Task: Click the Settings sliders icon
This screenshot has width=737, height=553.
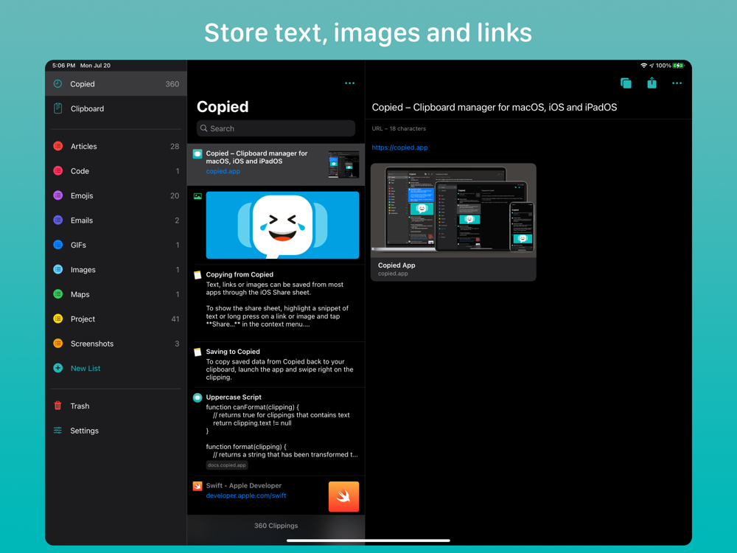Action: pos(57,431)
